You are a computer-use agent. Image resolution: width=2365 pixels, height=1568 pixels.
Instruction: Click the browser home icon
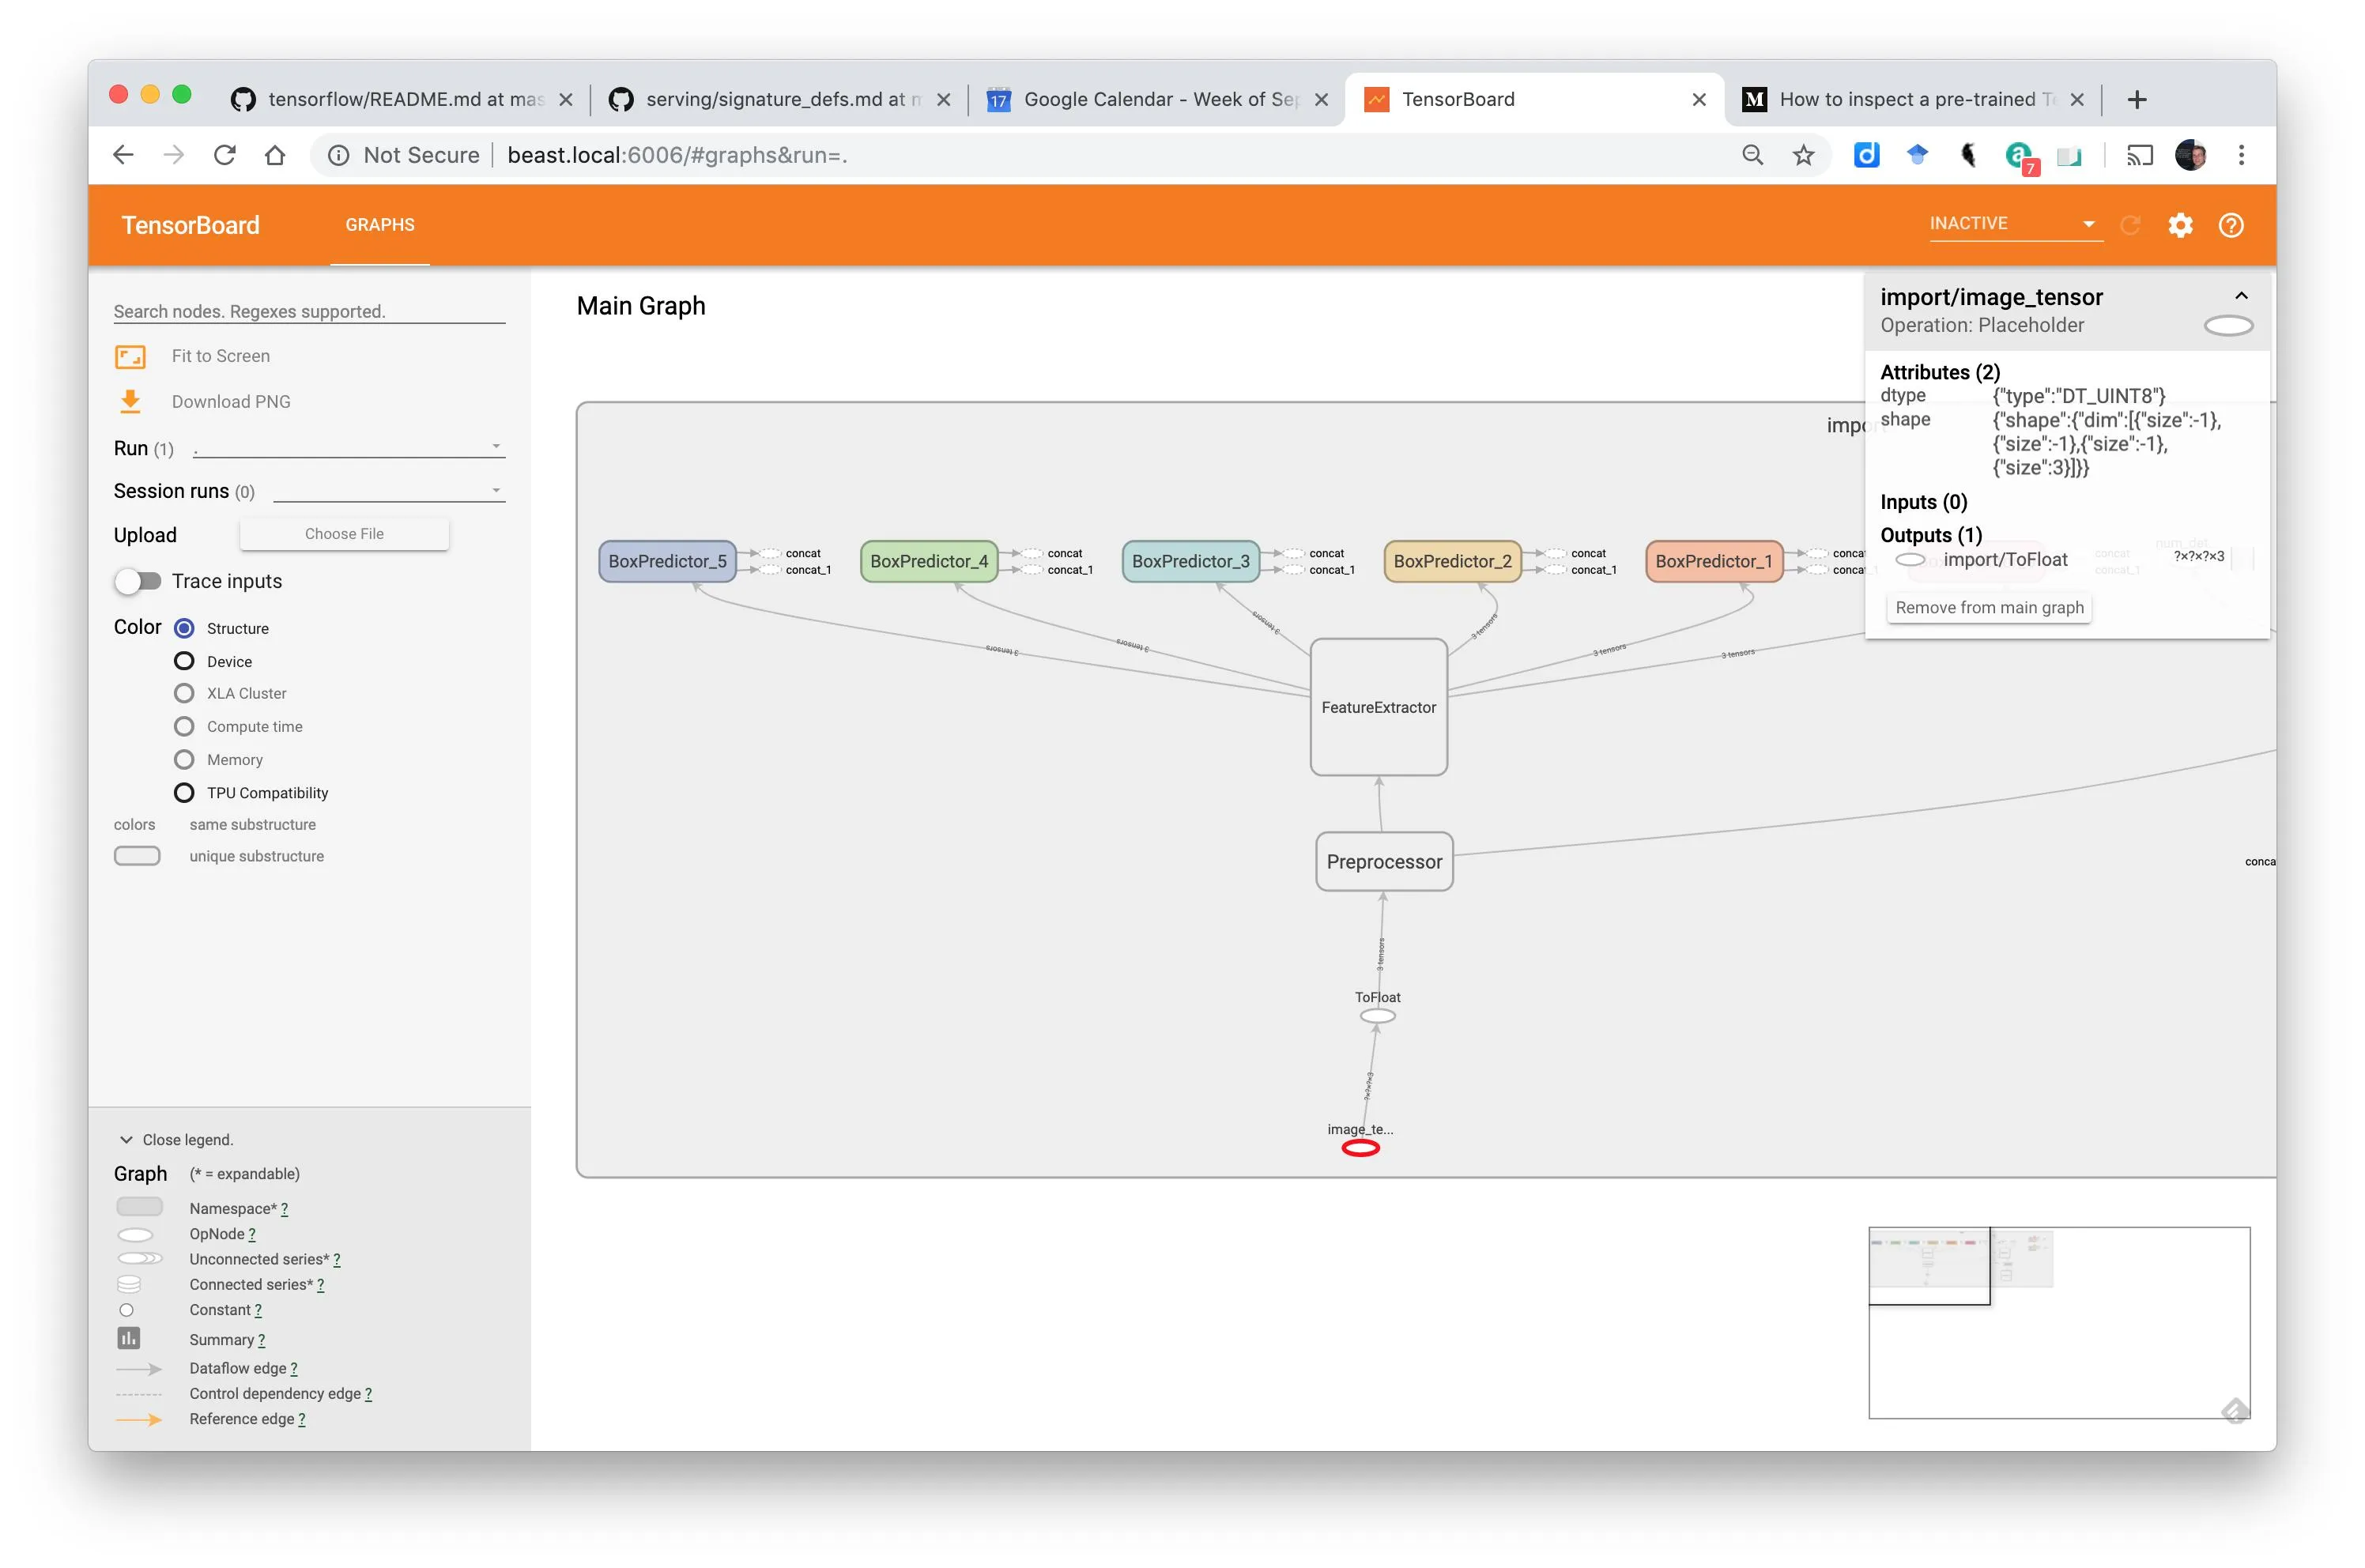click(x=275, y=155)
